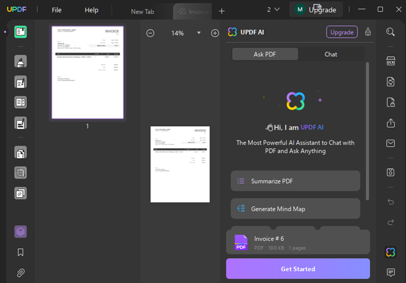Open the Edit PDF tool
The width and height of the screenshot is (406, 283).
coord(21,82)
